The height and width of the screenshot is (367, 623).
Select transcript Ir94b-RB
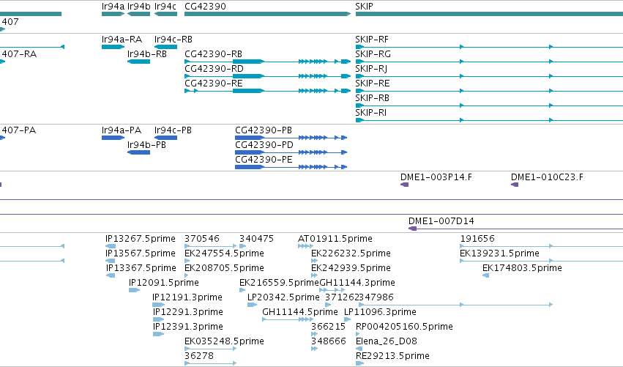click(138, 62)
